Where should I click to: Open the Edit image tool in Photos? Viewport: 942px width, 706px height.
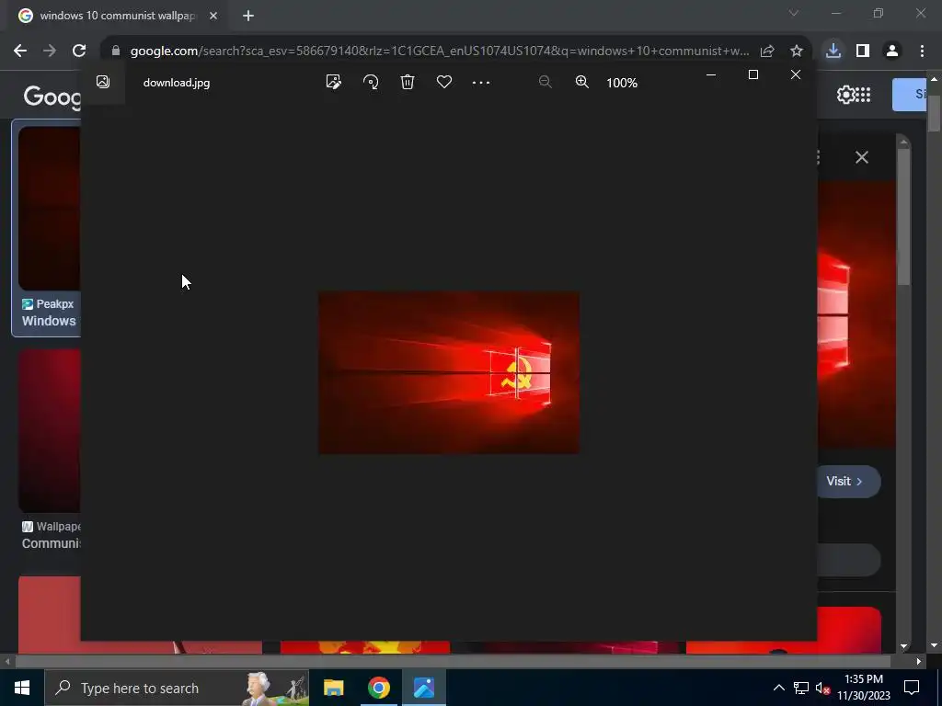[333, 82]
